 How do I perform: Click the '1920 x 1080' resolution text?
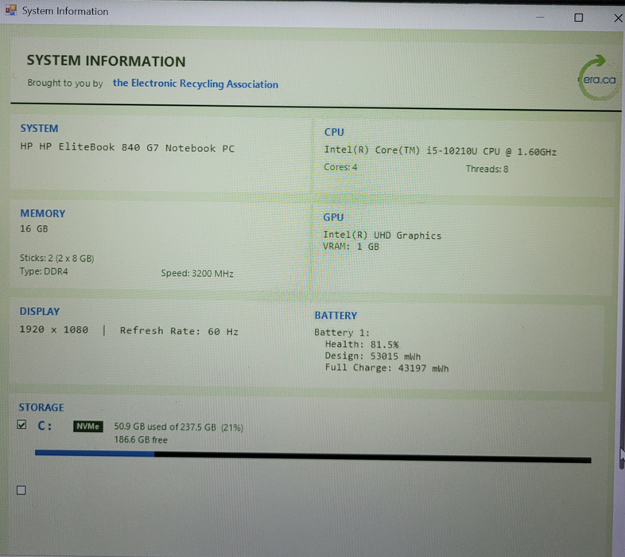pos(54,329)
